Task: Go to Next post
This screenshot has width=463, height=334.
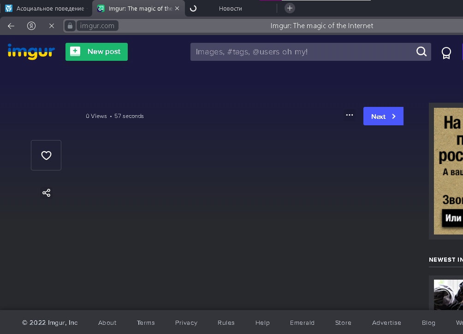Action: [x=383, y=116]
